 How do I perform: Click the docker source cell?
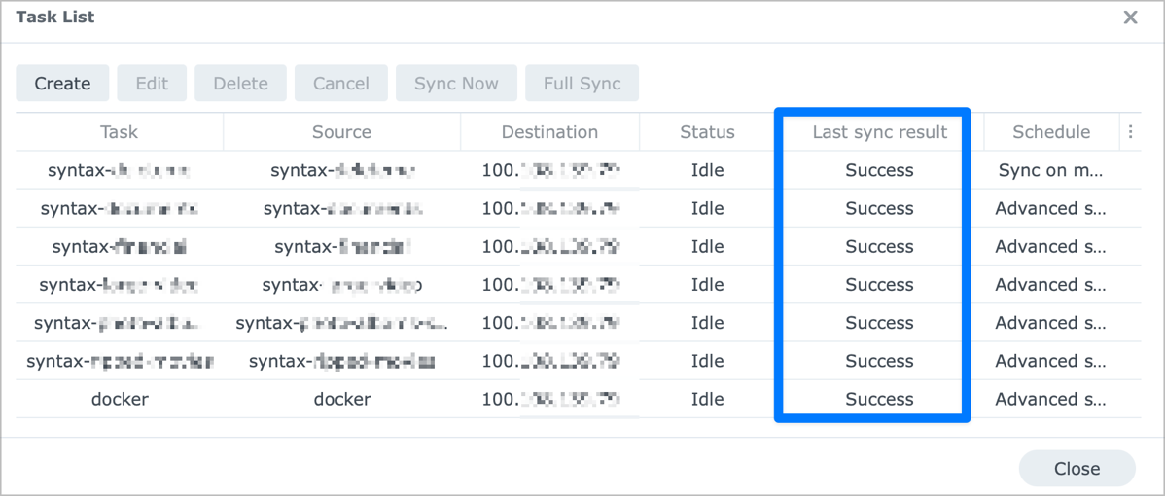point(341,399)
